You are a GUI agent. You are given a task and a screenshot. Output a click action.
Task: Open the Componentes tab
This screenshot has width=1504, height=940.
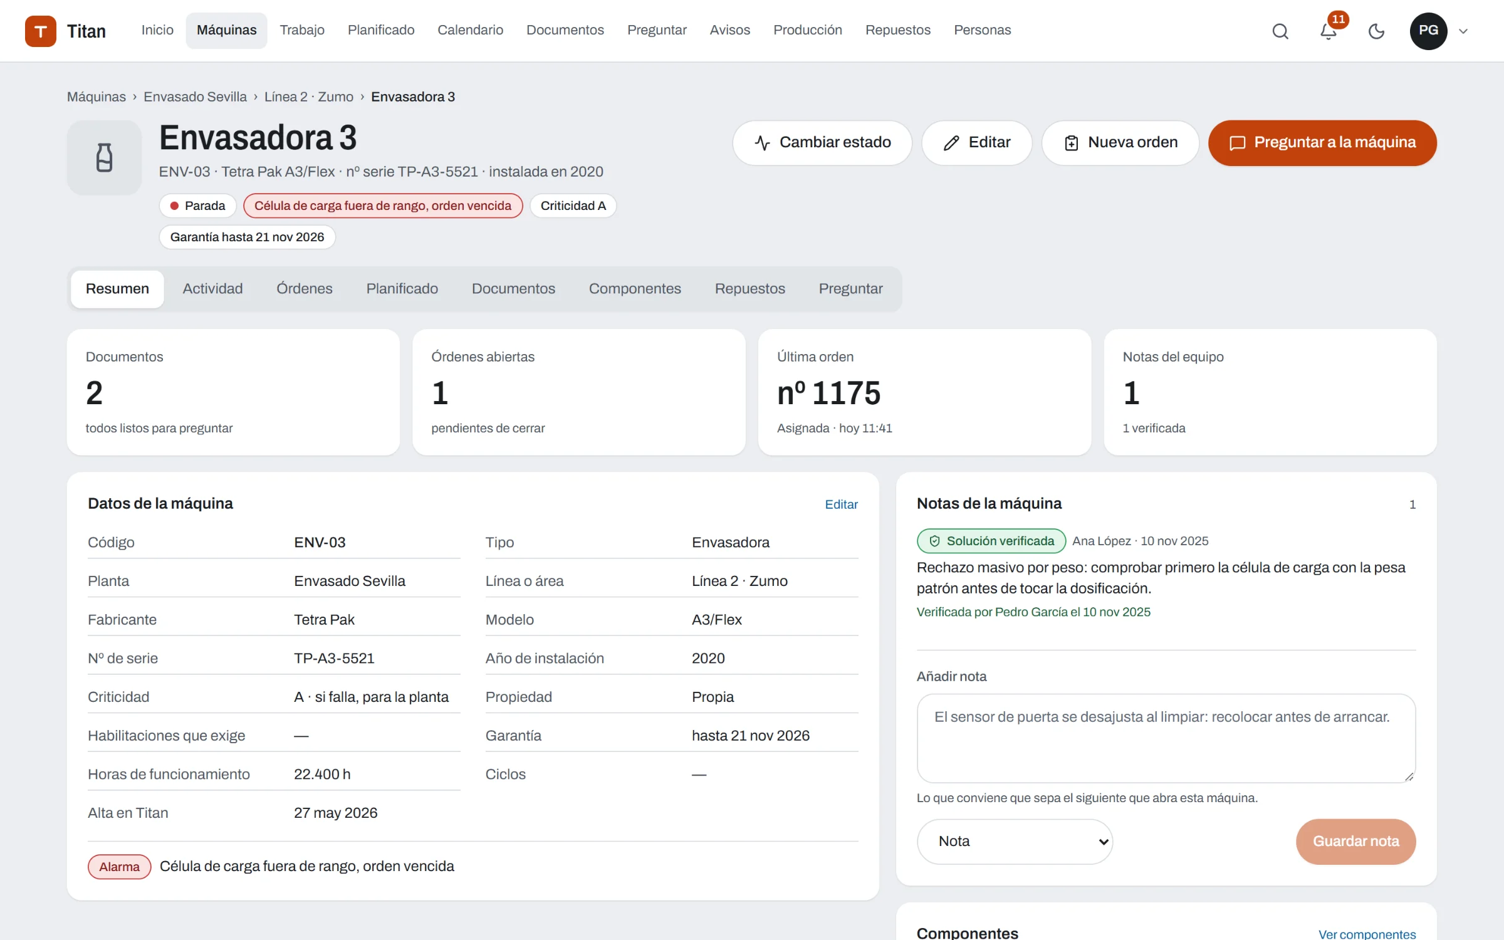pyautogui.click(x=634, y=289)
